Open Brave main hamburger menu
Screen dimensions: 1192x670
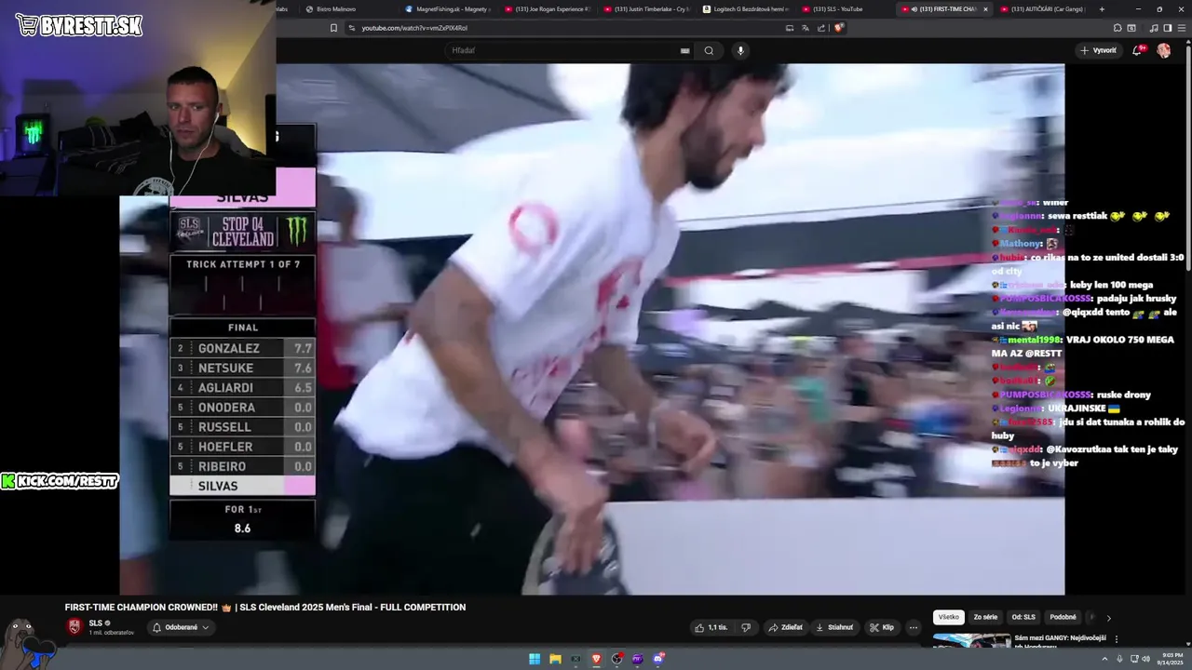point(1181,28)
